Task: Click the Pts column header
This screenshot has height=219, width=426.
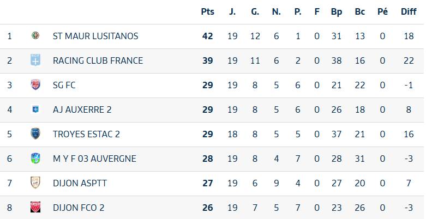Action: (207, 11)
